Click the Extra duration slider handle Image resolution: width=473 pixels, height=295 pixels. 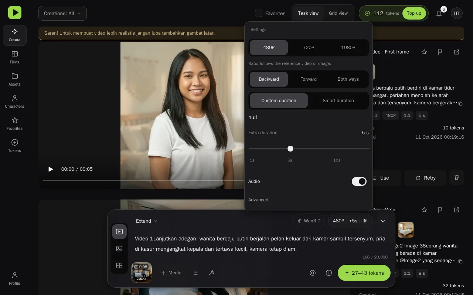click(x=290, y=149)
